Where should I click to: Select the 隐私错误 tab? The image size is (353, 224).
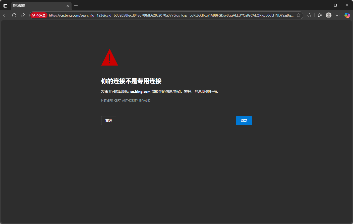point(41,6)
